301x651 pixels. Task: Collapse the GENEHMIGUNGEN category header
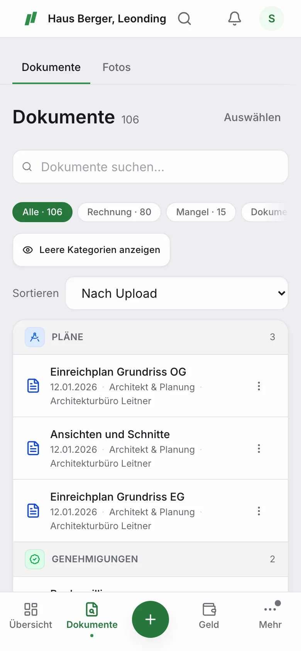tap(150, 559)
